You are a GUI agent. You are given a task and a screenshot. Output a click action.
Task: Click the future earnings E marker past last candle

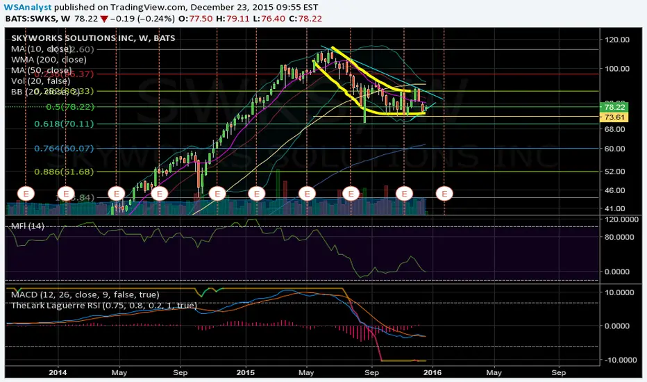tap(444, 193)
